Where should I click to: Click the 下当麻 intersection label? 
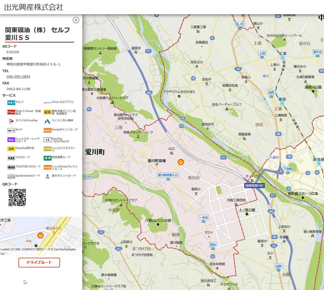288,169
